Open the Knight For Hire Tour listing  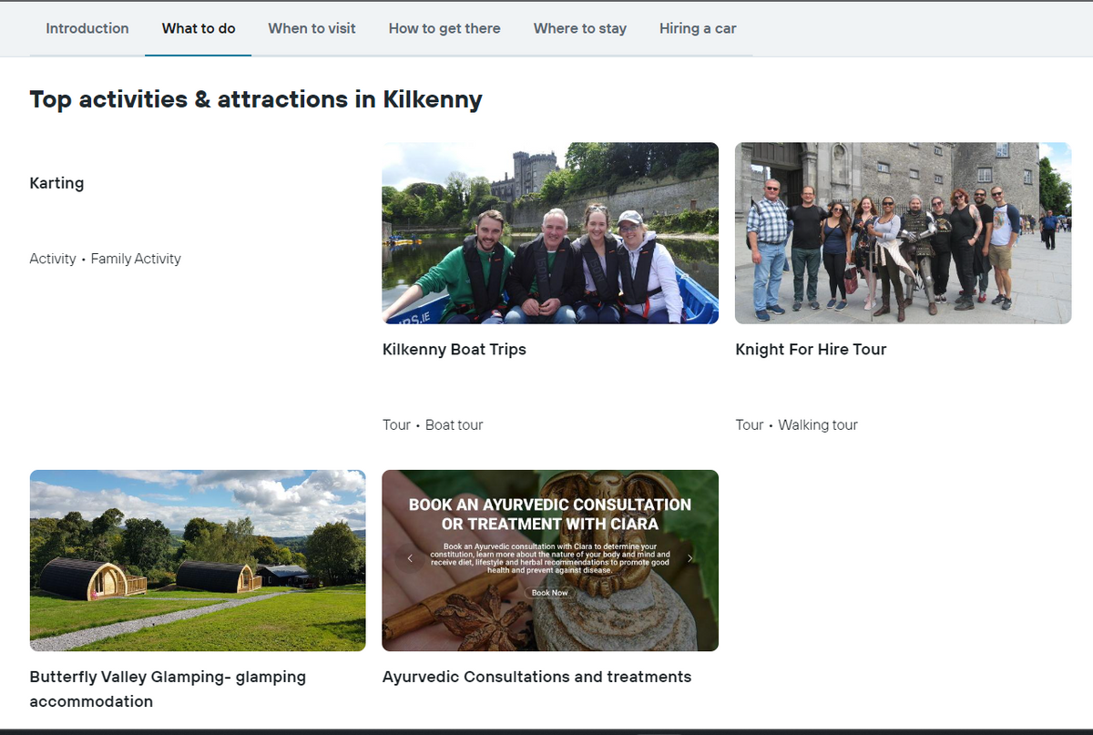(811, 349)
